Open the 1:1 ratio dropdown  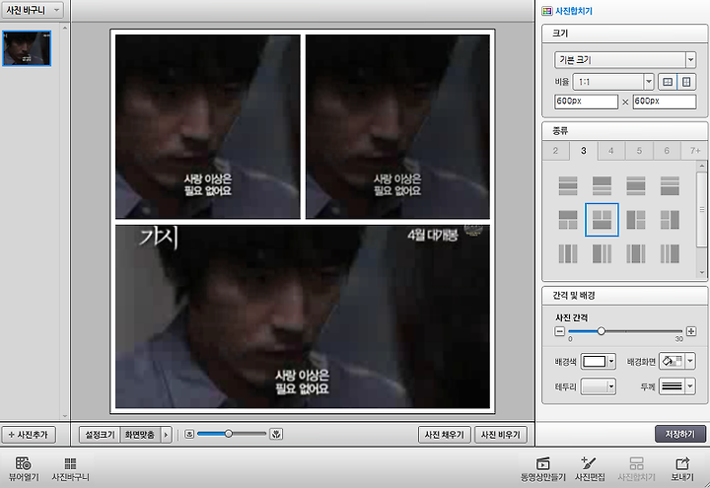click(613, 82)
